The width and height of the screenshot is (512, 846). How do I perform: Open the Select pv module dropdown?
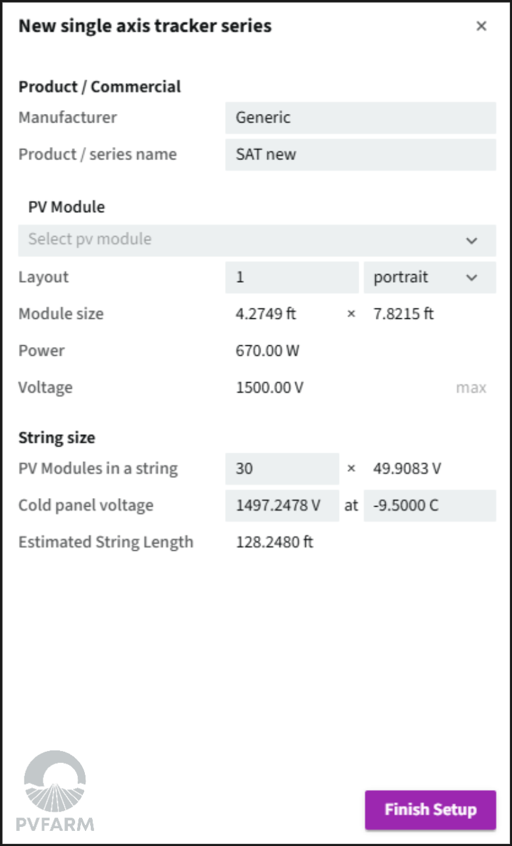point(257,241)
